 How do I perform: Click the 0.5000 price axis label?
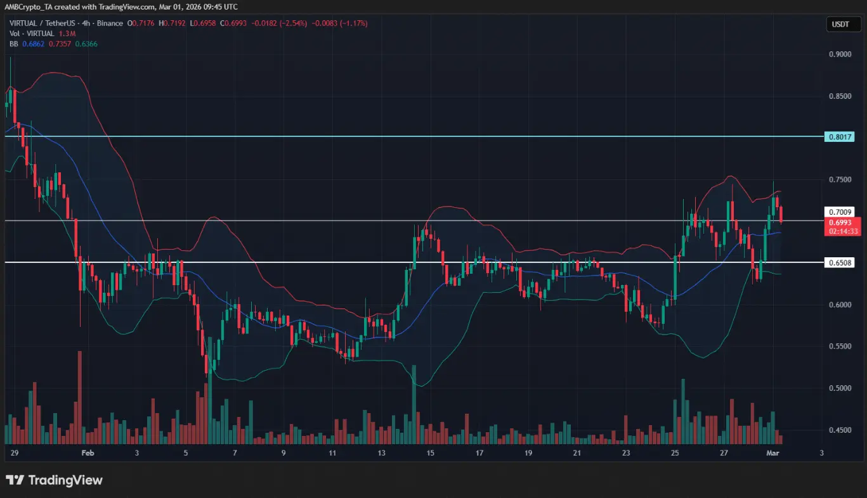point(840,388)
